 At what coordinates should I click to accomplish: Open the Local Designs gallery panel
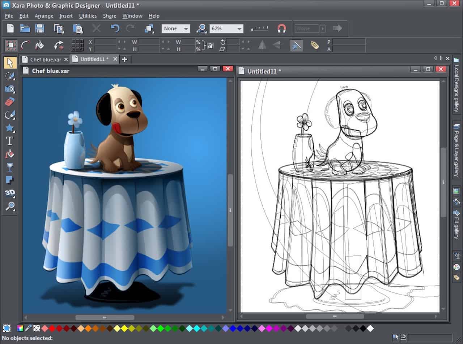click(456, 85)
